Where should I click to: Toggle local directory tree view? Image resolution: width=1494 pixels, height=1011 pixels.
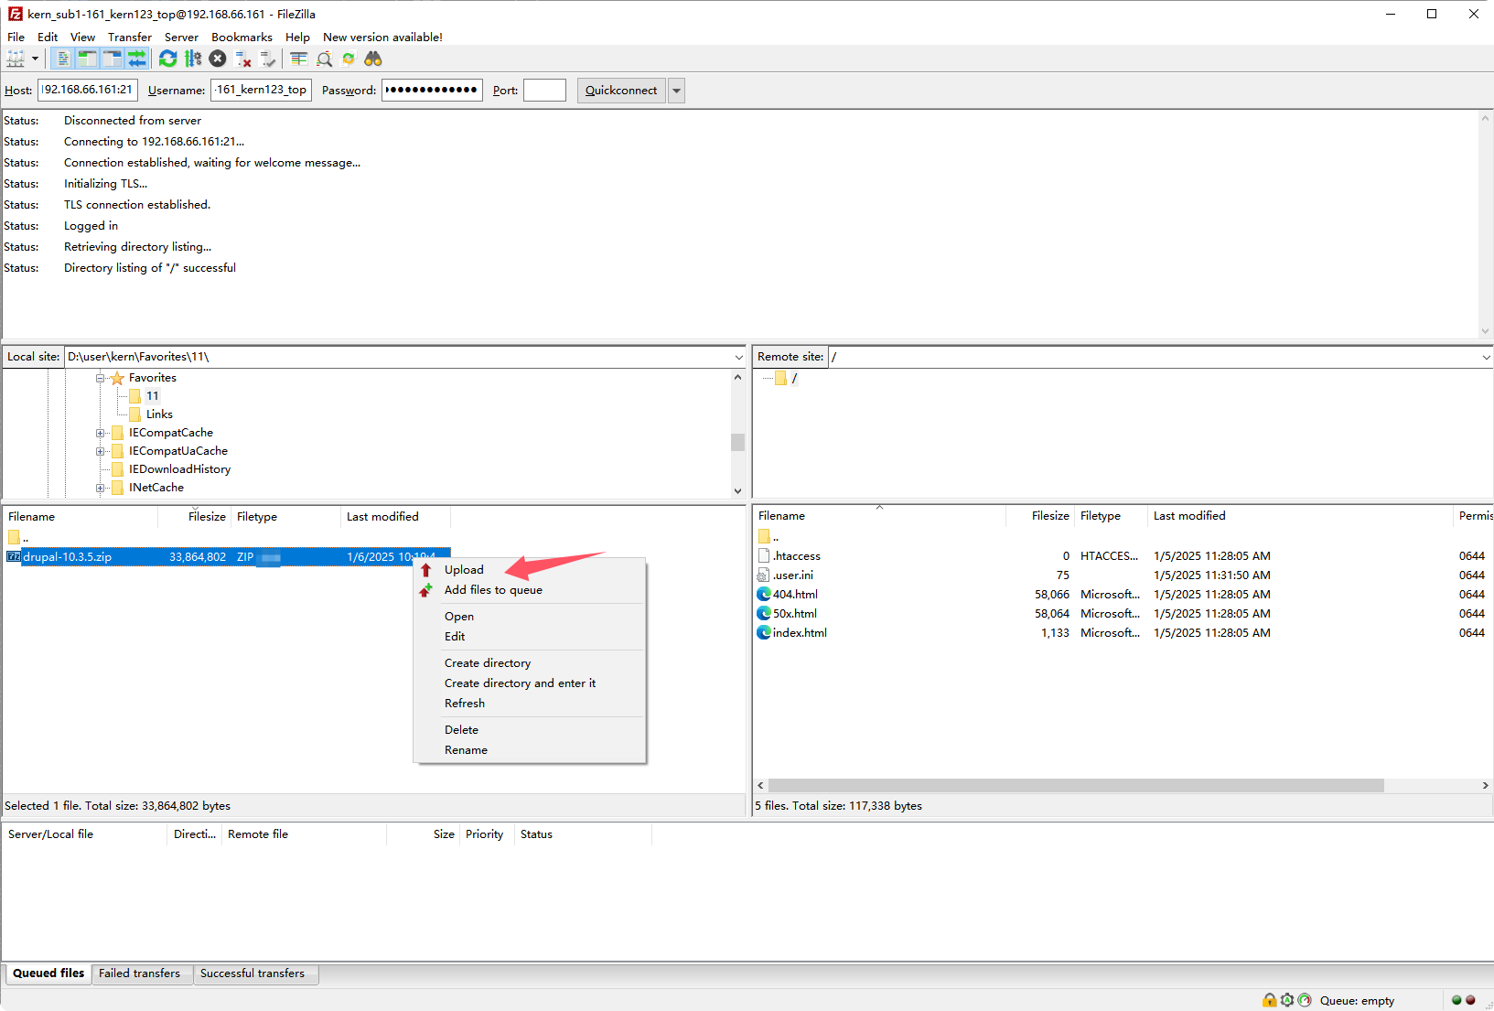click(87, 59)
